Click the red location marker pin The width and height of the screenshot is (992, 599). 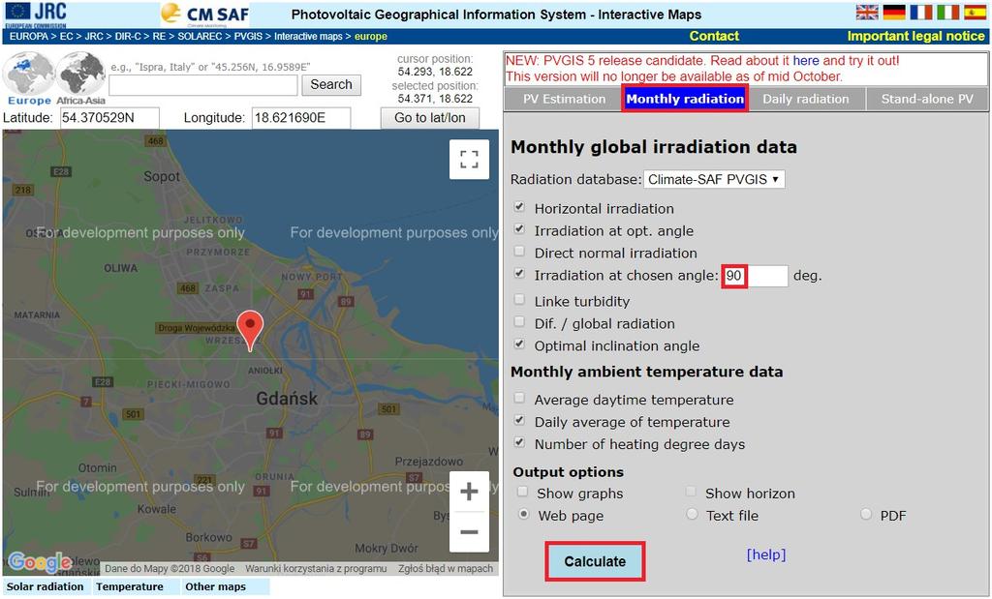click(x=250, y=330)
